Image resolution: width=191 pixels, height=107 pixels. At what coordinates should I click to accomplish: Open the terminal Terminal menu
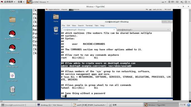point(89,25)
